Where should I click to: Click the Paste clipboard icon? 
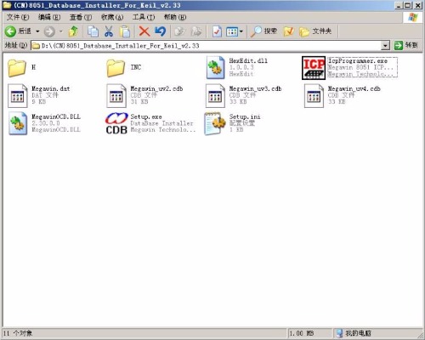125,31
